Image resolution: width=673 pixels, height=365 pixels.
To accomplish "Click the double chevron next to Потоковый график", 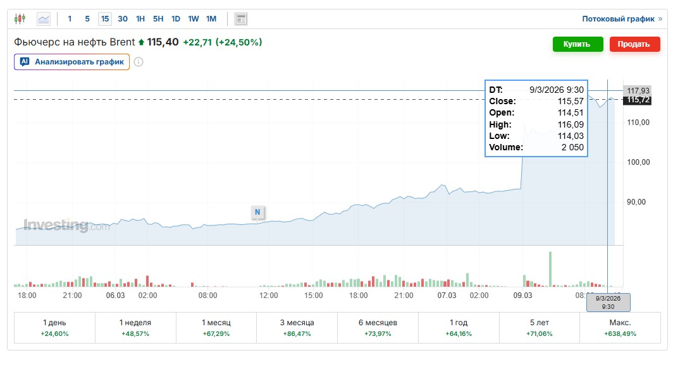I will click(660, 19).
